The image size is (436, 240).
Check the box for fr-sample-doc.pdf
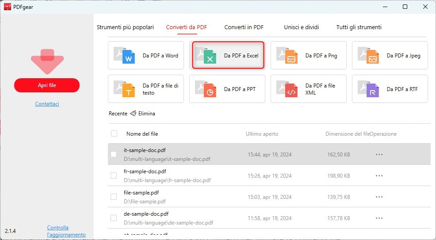pyautogui.click(x=114, y=175)
